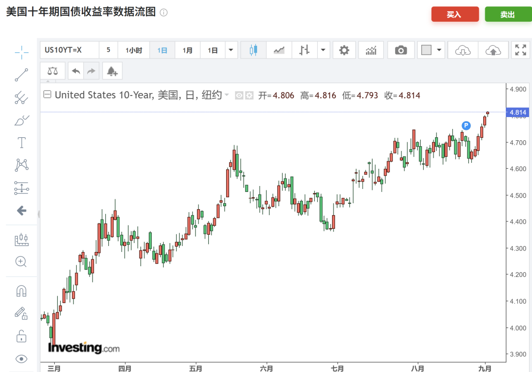Click the 九月 label on time axis
This screenshot has width=532, height=372.
click(485, 368)
